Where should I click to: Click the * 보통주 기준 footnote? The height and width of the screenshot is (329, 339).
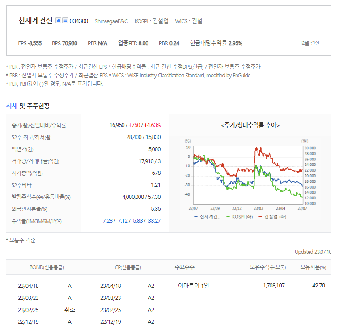[x=21, y=240]
